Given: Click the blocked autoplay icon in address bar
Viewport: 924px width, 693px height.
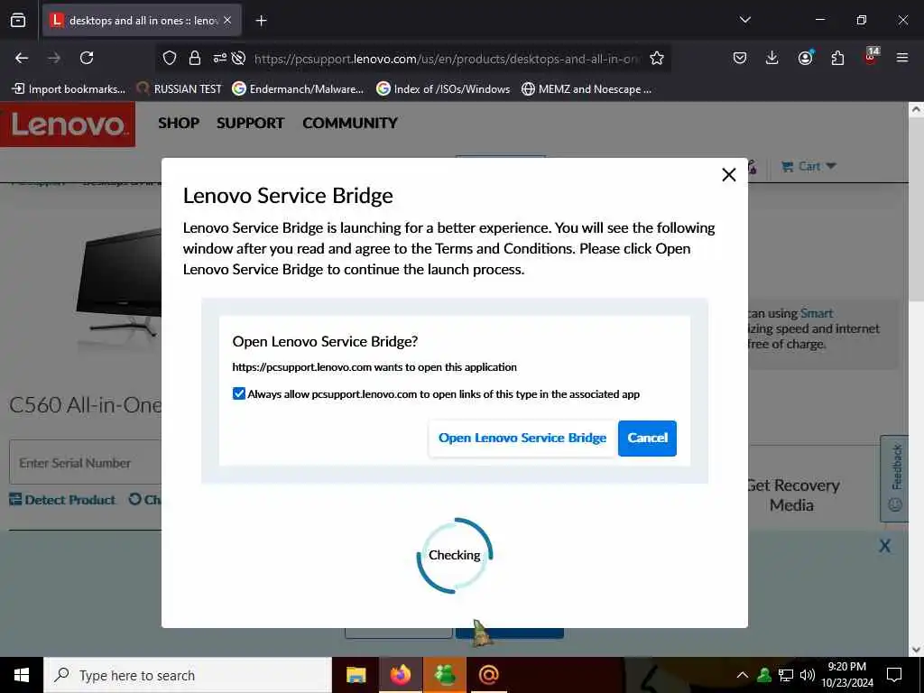Looking at the screenshot, I should (x=238, y=58).
